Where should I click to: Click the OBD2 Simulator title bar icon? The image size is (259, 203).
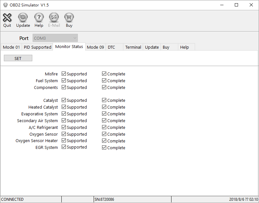tap(5, 5)
